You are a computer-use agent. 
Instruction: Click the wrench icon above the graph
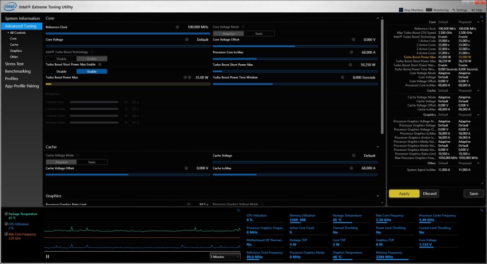tap(238, 210)
